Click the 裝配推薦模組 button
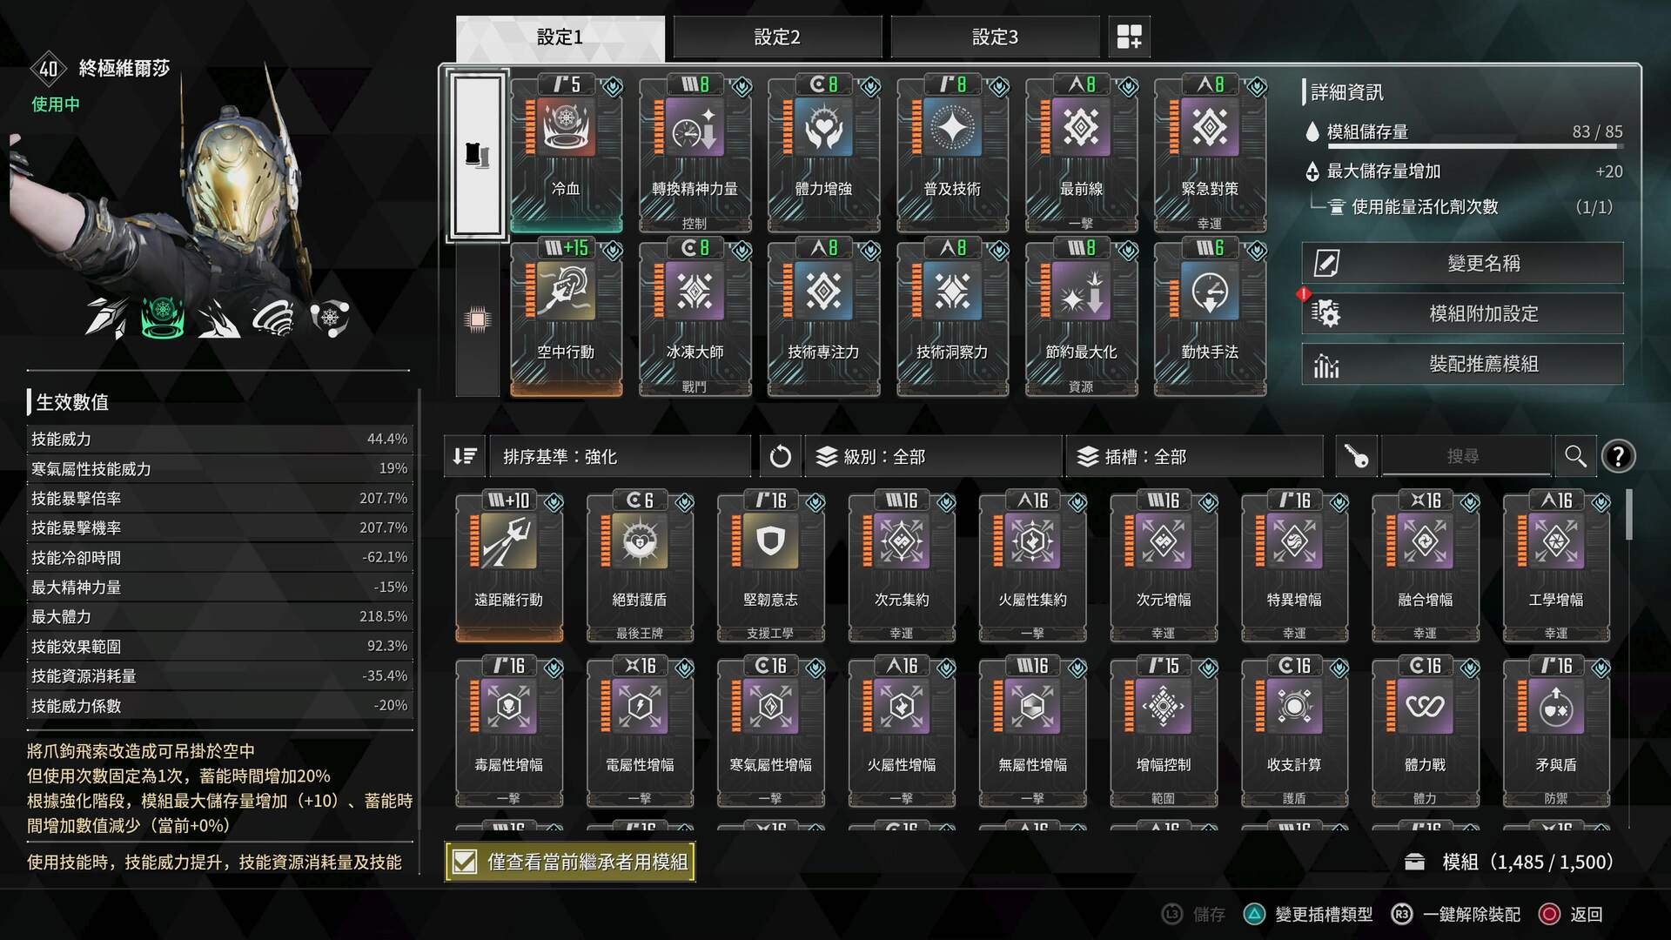 click(x=1463, y=364)
